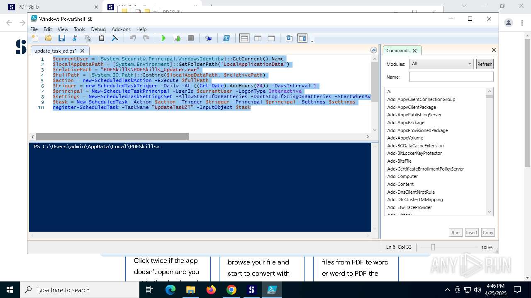Paste using the clipboard toolbar icon

[102, 38]
